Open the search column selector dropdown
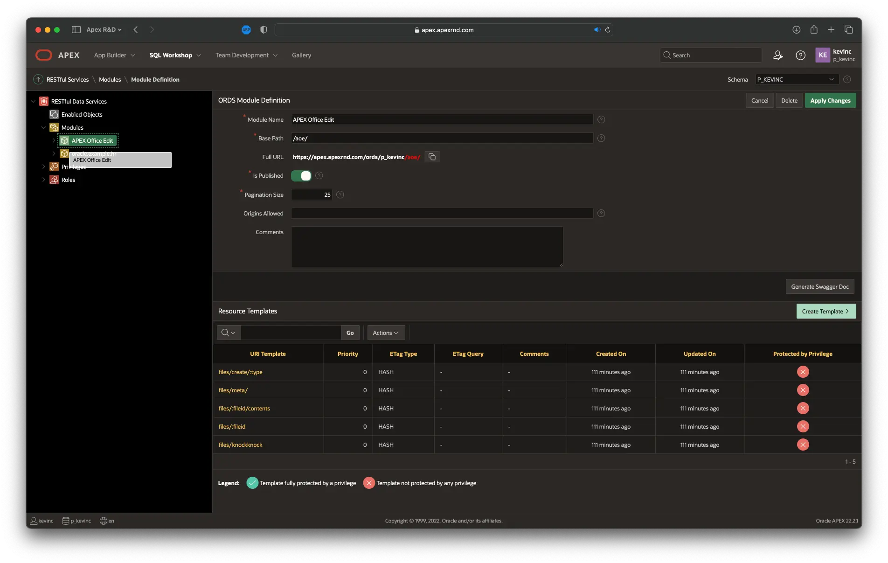Screen dimensions: 888x563 (x=229, y=333)
